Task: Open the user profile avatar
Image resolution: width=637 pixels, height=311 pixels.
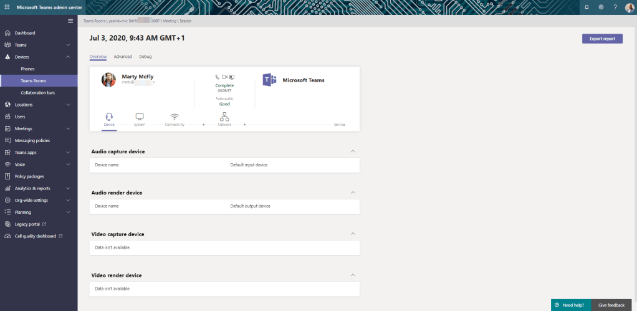Action: click(629, 7)
